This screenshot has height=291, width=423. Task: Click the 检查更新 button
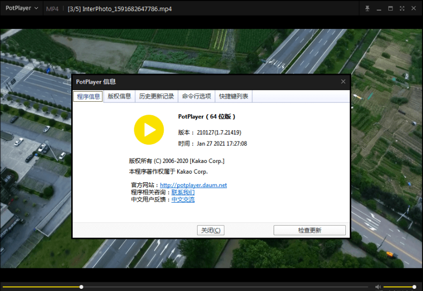pyautogui.click(x=309, y=230)
